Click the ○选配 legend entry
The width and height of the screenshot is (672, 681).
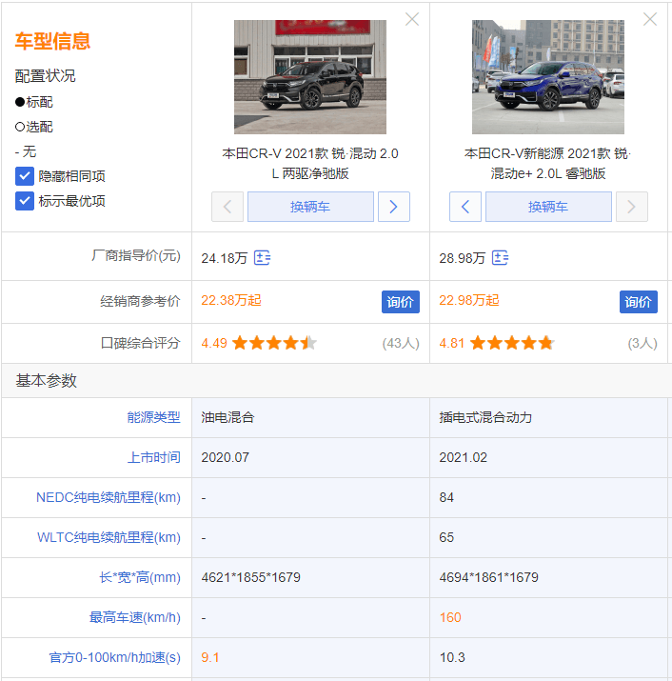(34, 127)
